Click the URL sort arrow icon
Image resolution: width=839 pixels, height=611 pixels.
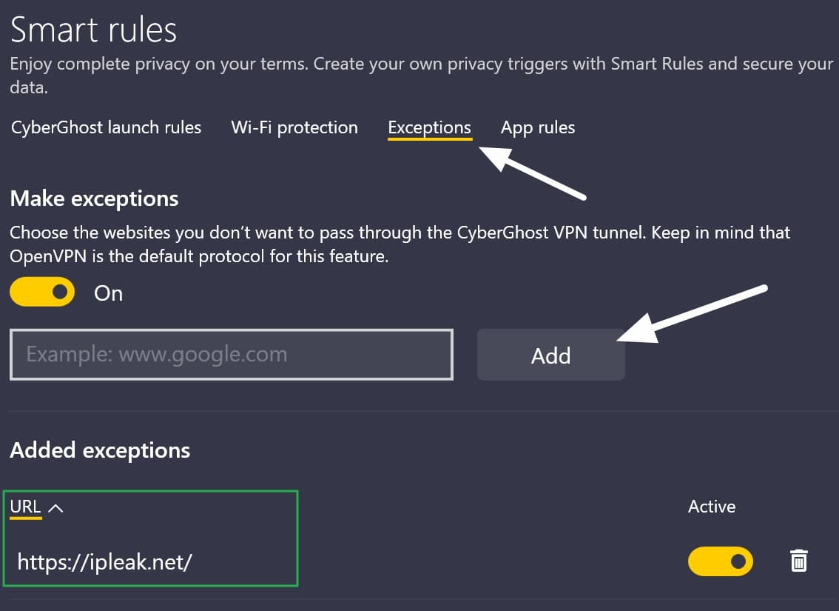55,507
